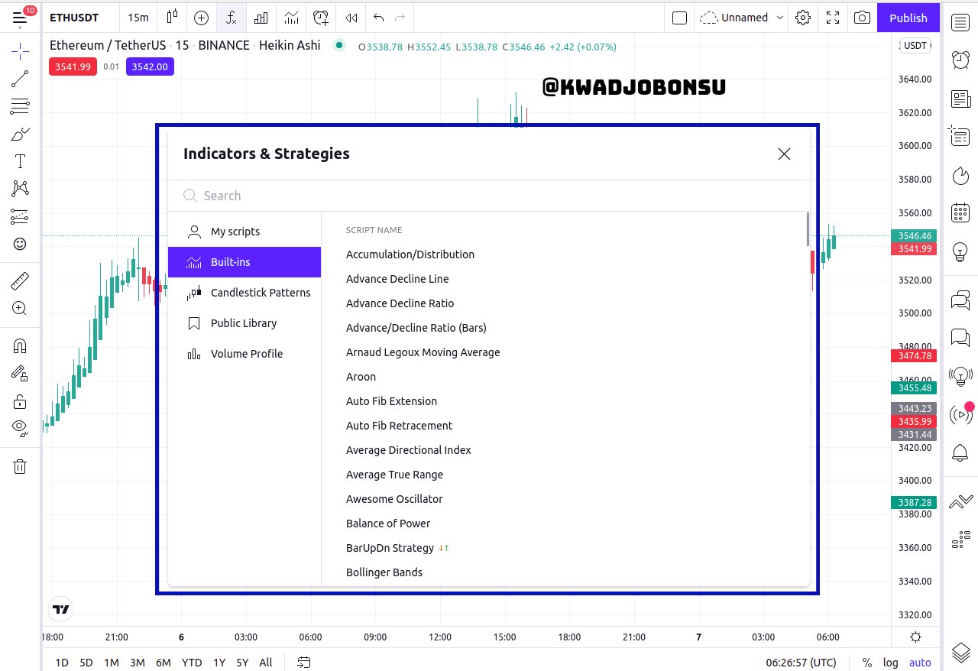978x671 pixels.
Task: Open the notifications bell panel
Action: 960,453
